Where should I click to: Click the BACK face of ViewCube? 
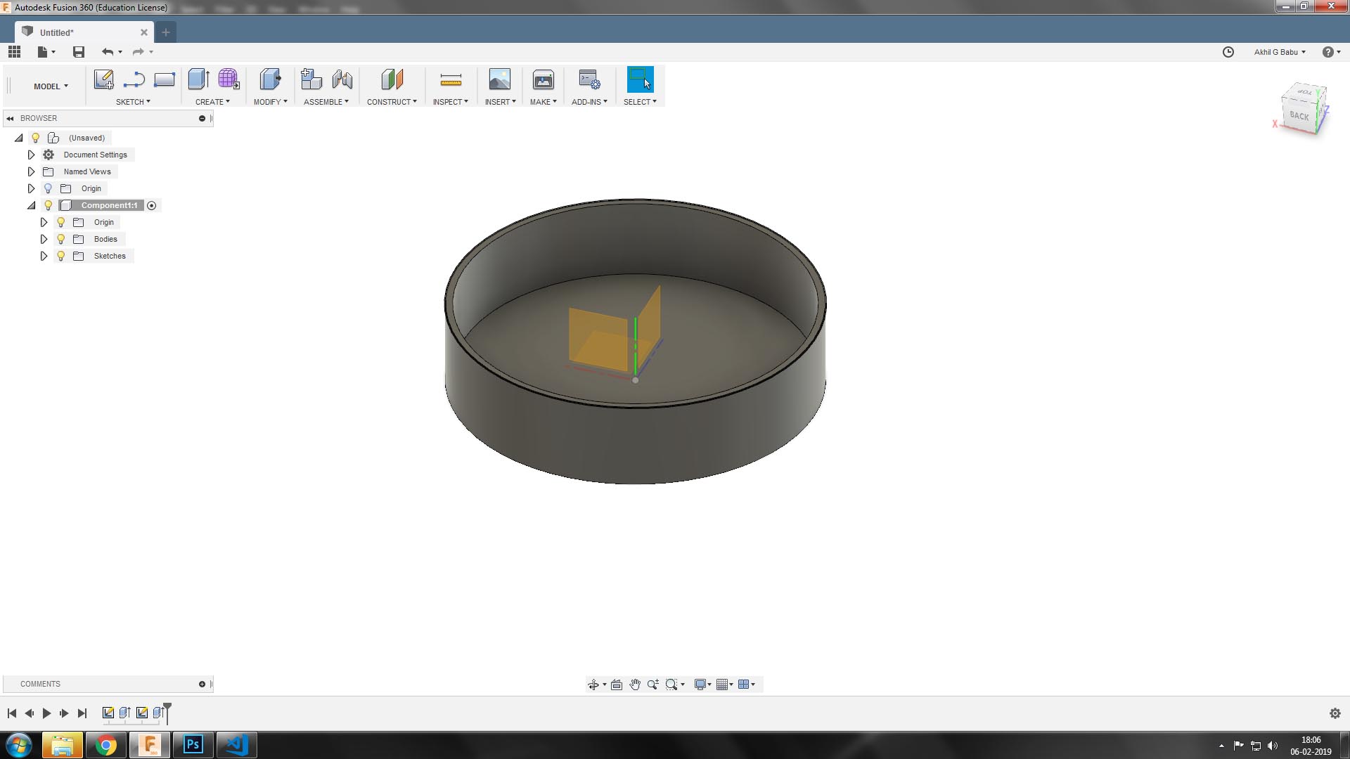(x=1299, y=116)
